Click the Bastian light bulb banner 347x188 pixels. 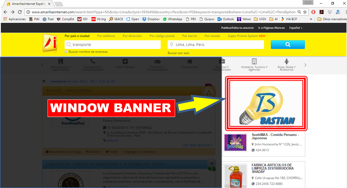[x=266, y=103]
